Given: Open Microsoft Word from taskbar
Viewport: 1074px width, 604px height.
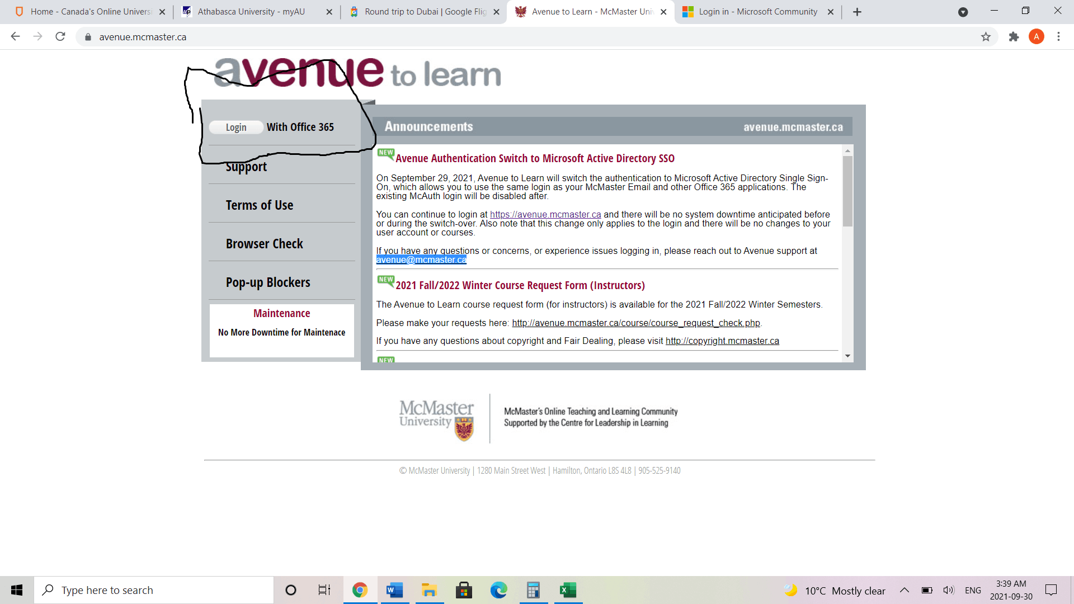Looking at the screenshot, I should 394,590.
